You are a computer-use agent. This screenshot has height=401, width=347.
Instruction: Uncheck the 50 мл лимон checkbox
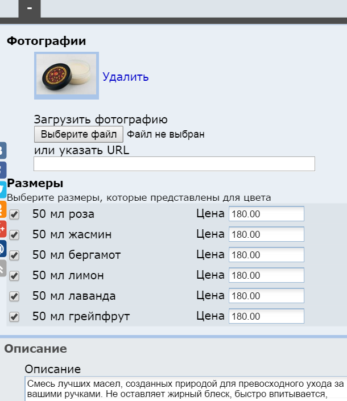coord(14,276)
